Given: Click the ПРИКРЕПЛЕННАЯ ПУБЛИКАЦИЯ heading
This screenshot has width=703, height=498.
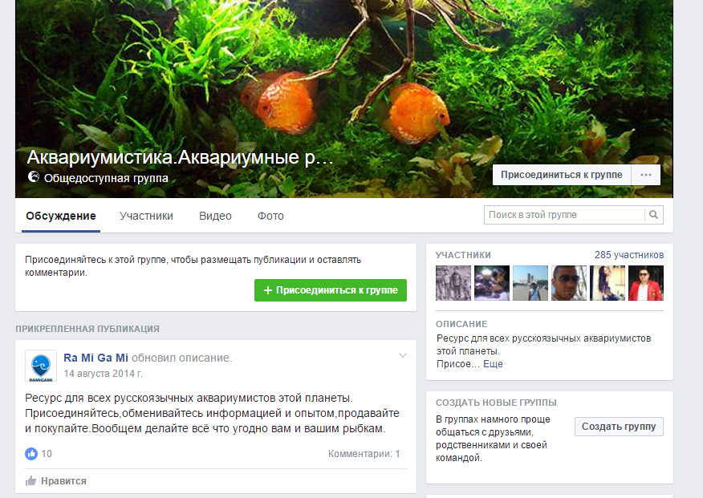Looking at the screenshot, I should click(x=87, y=329).
